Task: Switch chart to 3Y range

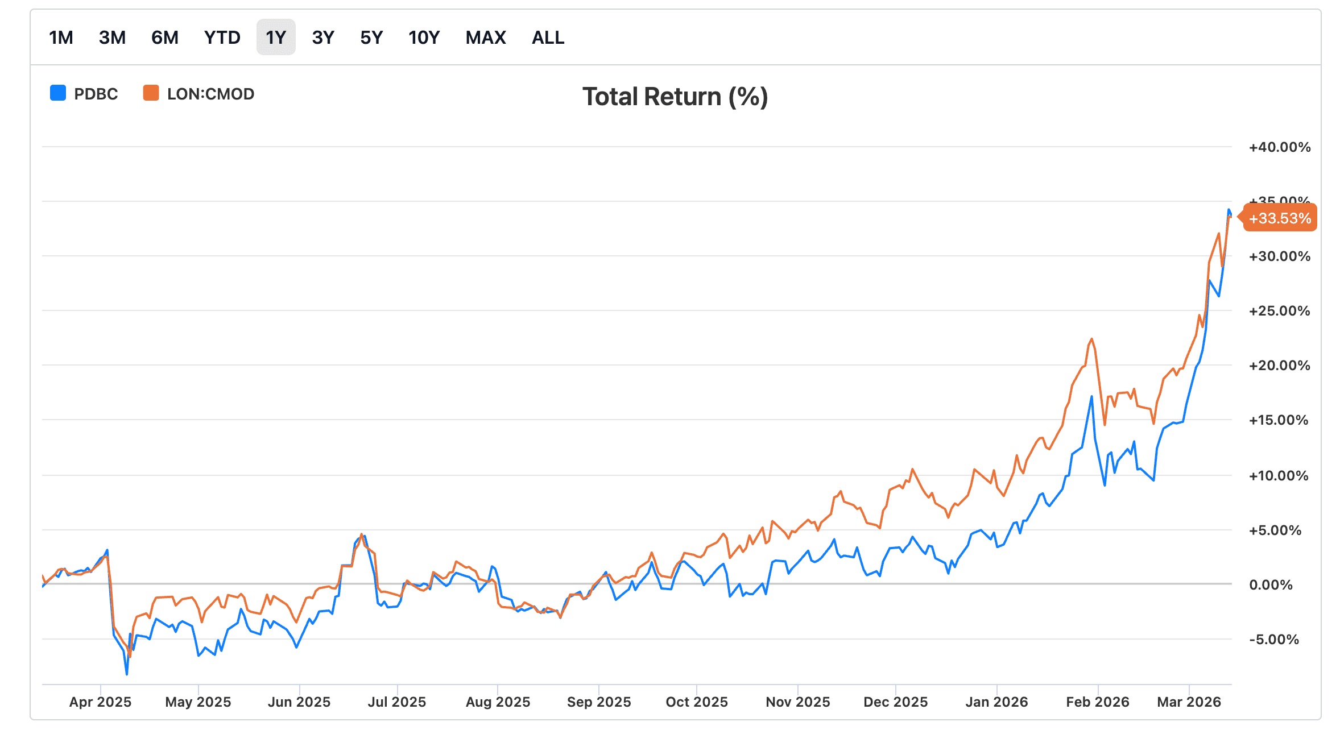Action: 323,38
